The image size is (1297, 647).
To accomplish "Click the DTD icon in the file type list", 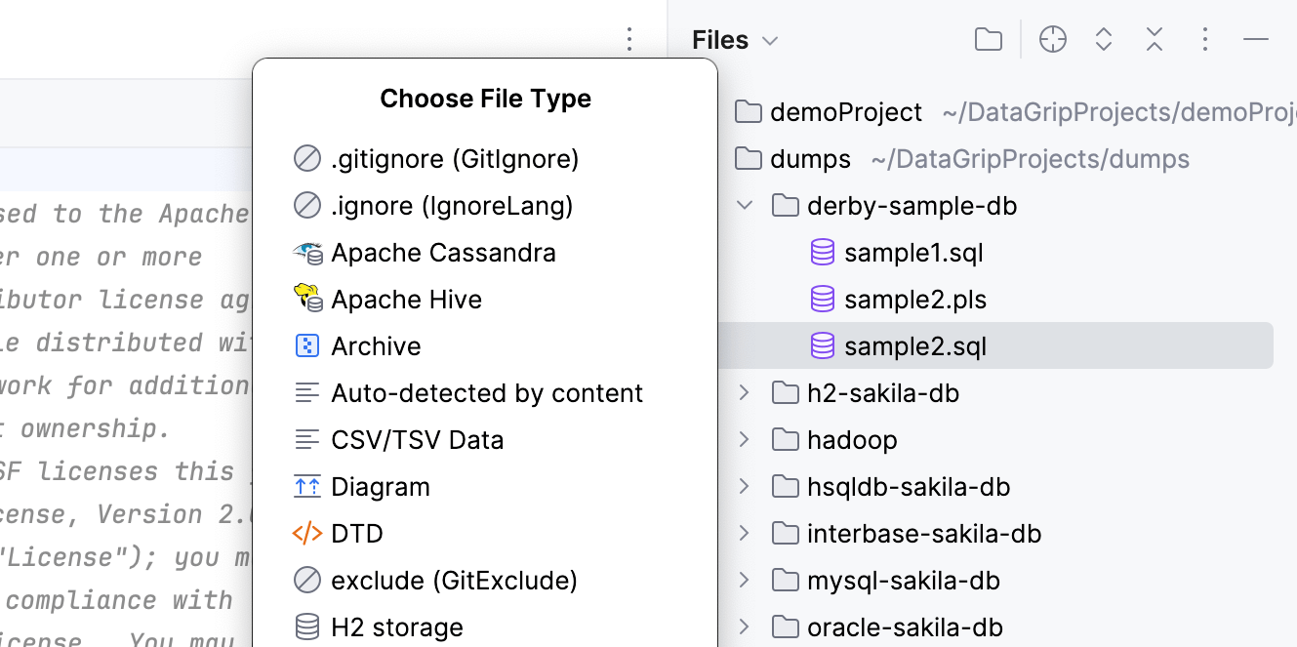I will pyautogui.click(x=308, y=533).
